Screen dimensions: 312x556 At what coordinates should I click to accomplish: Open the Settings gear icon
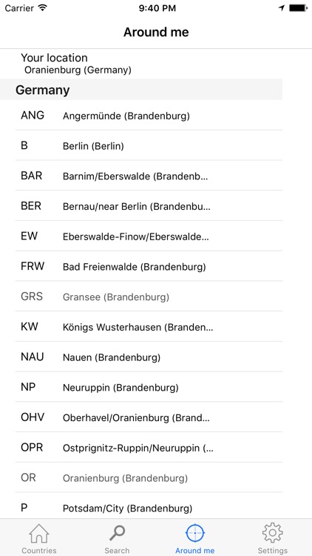click(x=272, y=533)
